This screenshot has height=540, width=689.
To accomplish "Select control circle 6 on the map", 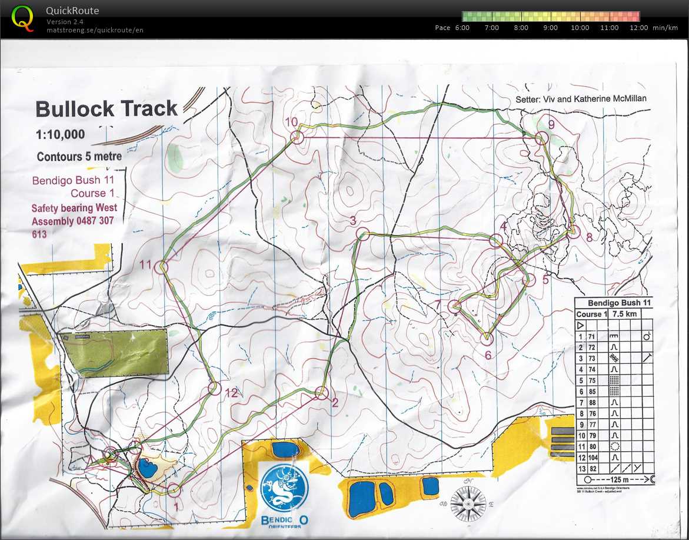I will [x=487, y=338].
